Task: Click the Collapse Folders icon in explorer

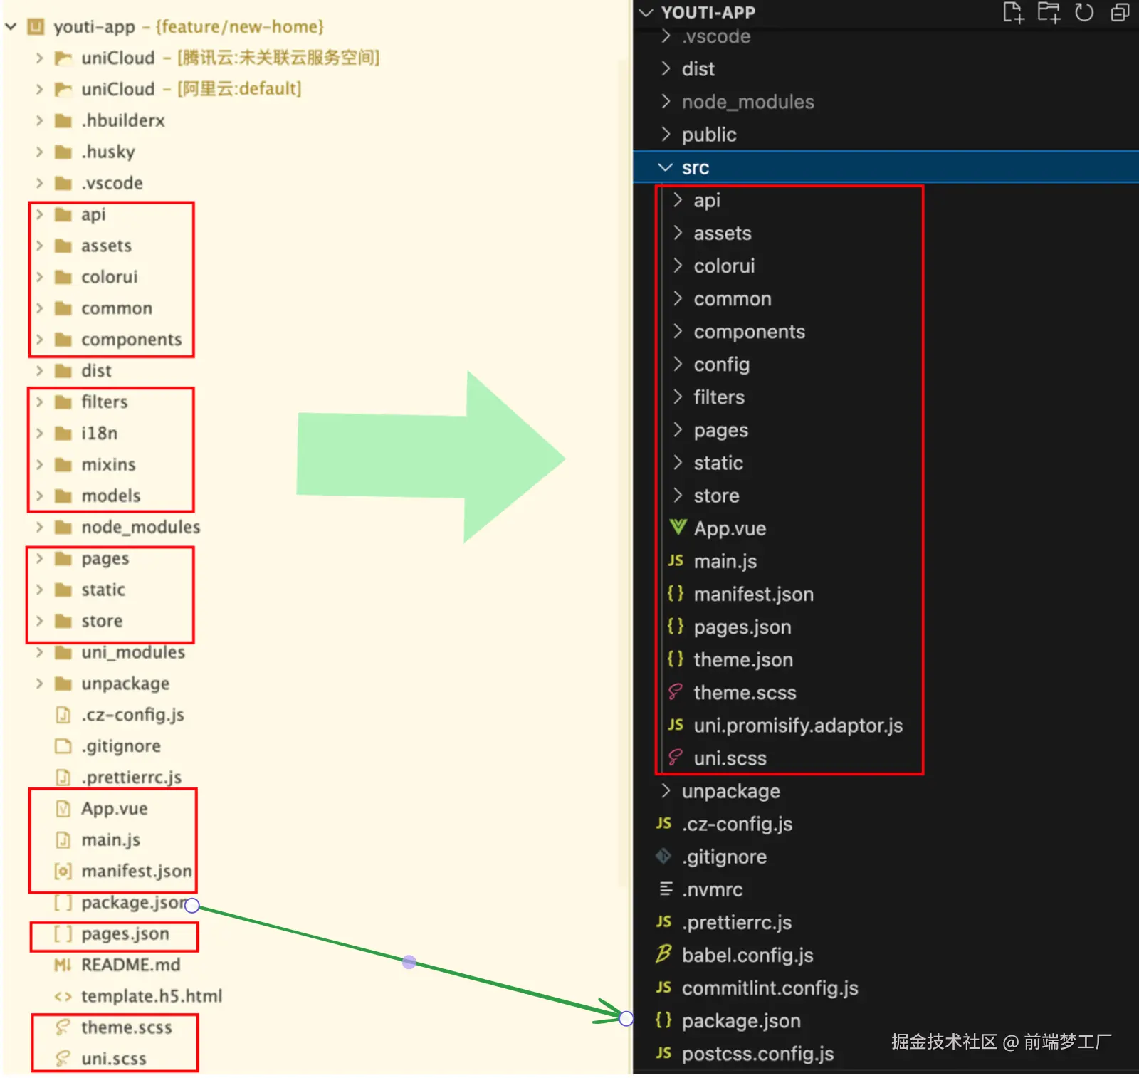Action: (1120, 13)
